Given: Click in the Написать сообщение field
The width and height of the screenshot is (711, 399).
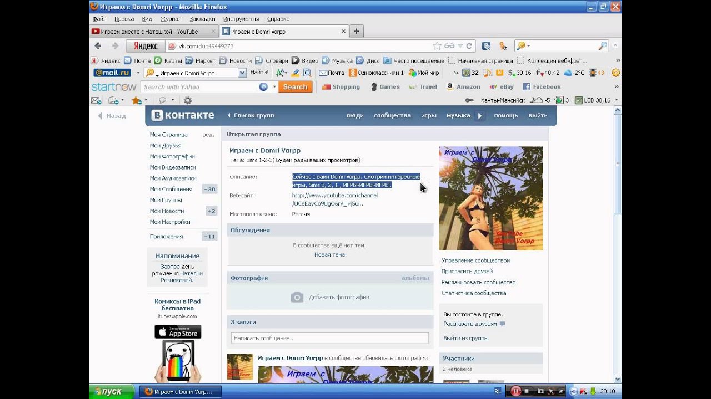Looking at the screenshot, I should coord(330,338).
